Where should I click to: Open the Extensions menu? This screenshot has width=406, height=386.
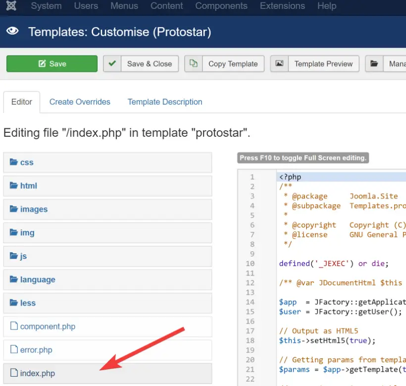coord(282,6)
